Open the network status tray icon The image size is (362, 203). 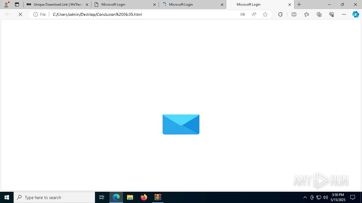click(319, 197)
